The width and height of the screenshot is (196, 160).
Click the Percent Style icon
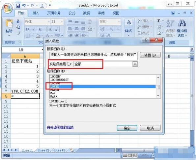(111, 29)
